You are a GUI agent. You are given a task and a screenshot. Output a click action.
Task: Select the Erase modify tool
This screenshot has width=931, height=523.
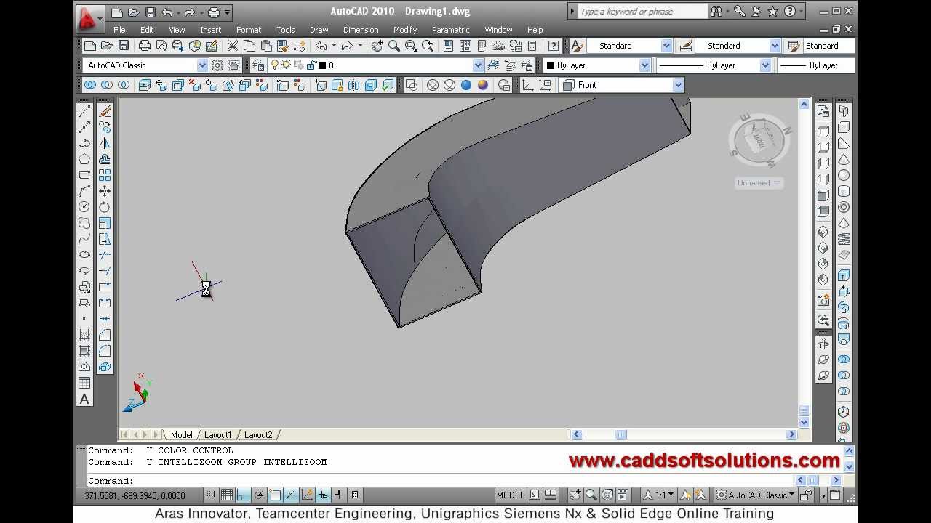(x=105, y=111)
